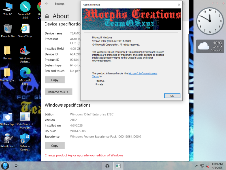Confirm About Windows with OK
This screenshot has width=226, height=170.
point(172,96)
